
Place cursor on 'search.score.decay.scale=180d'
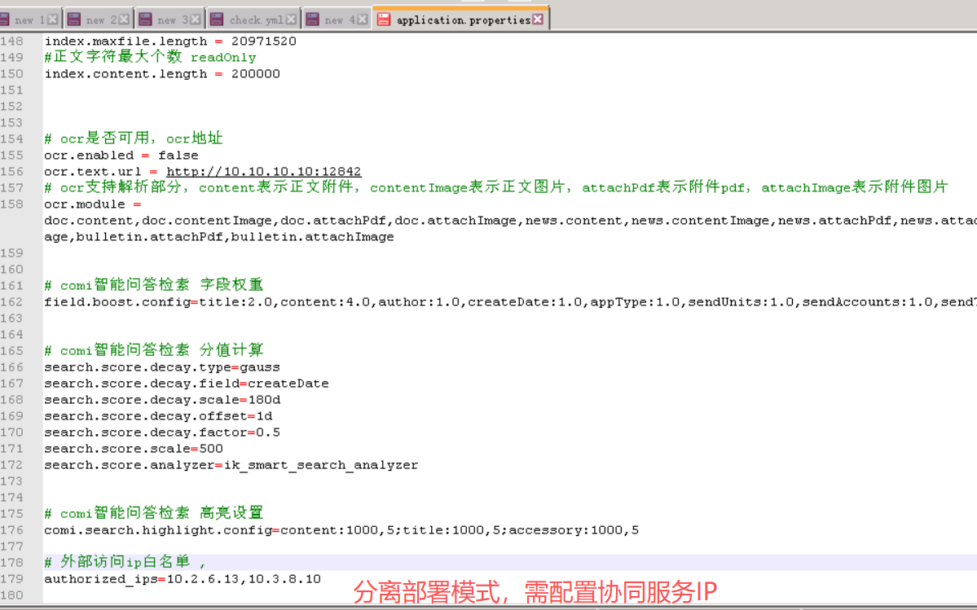pyautogui.click(x=162, y=400)
